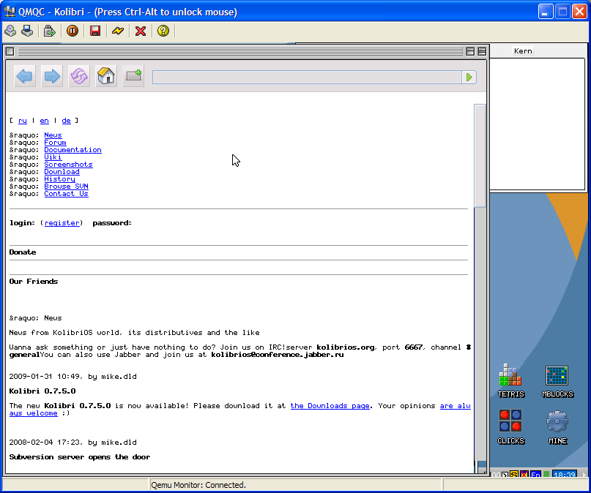Reload the page with the purple refresh icon
Viewport: 591px width, 493px height.
pyautogui.click(x=79, y=76)
